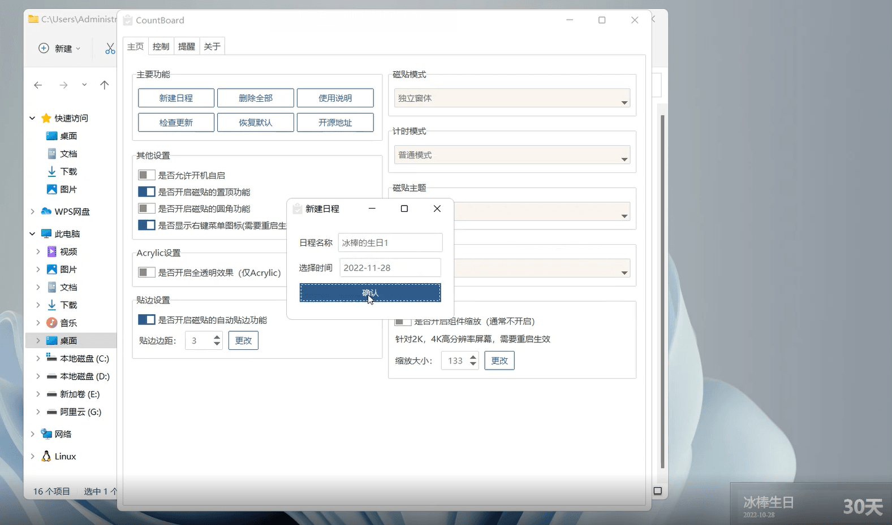Open WPS网盘 cloud icon in sidebar
892x525 pixels.
46,211
